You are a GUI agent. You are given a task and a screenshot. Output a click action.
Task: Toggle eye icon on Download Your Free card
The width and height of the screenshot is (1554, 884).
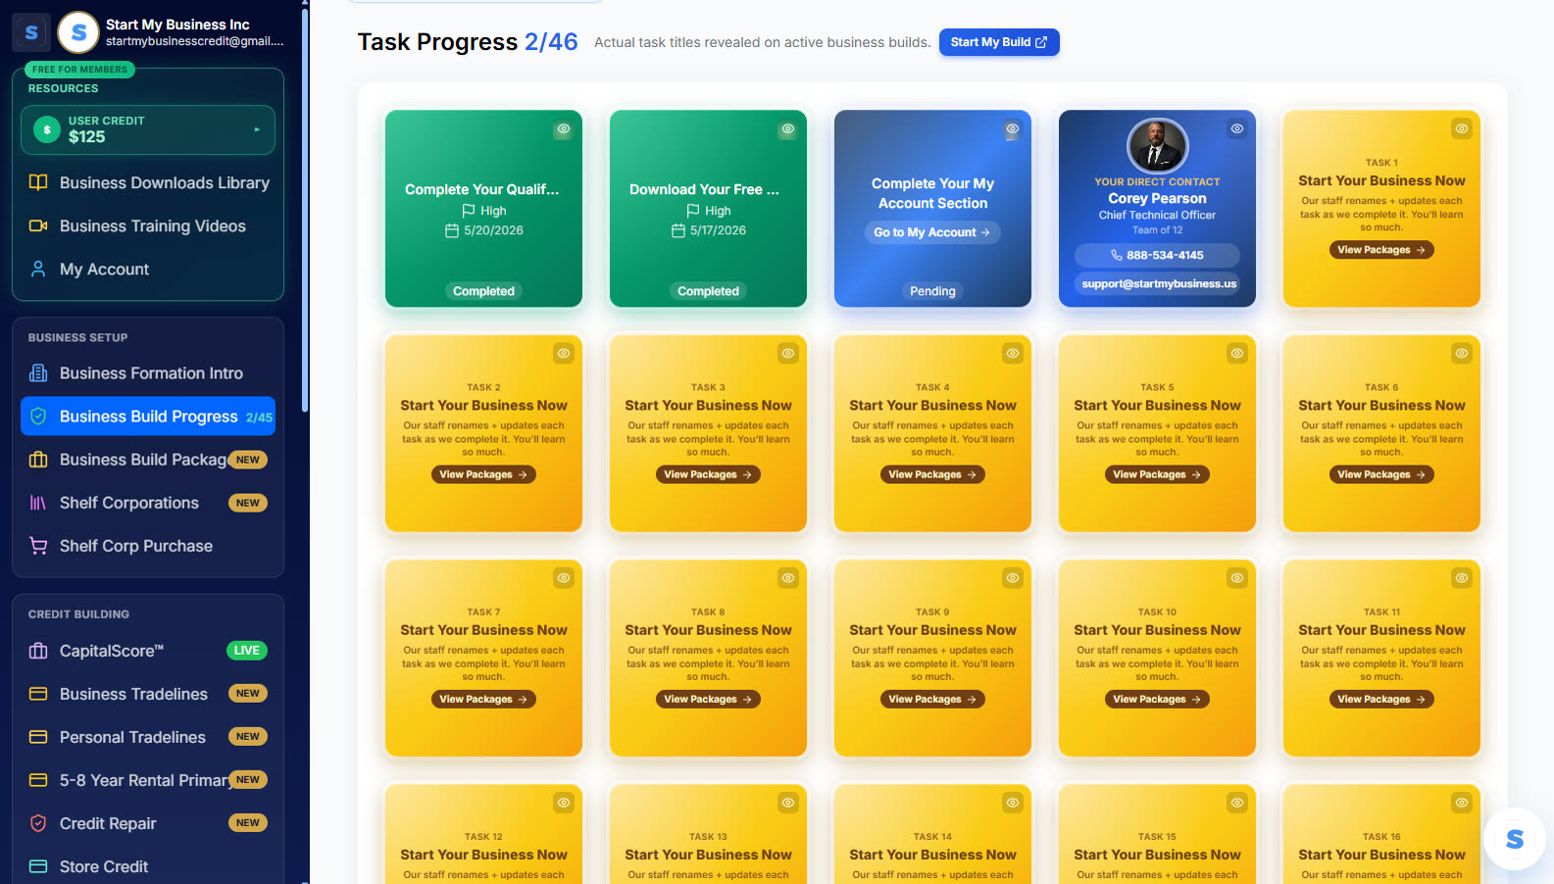788,129
